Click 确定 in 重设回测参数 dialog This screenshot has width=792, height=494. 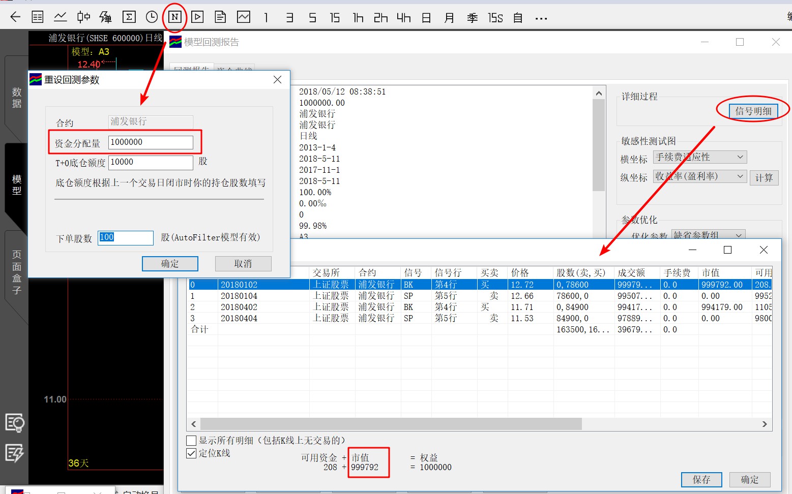click(170, 264)
